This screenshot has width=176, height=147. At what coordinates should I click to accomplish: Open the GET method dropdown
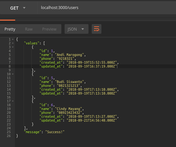[x=18, y=8]
